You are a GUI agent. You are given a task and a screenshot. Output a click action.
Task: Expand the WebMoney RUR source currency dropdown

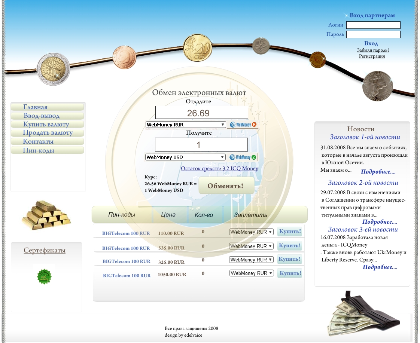click(186, 125)
